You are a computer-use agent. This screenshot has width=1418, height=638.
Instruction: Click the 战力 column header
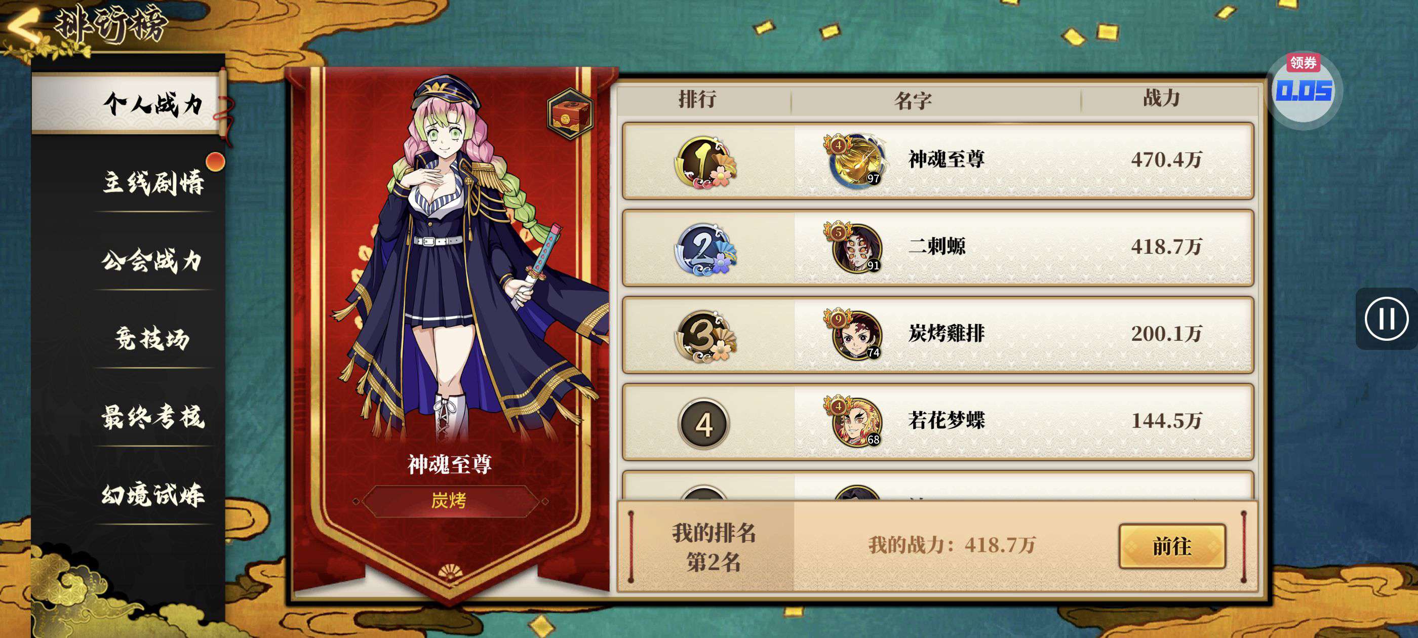(x=1162, y=98)
